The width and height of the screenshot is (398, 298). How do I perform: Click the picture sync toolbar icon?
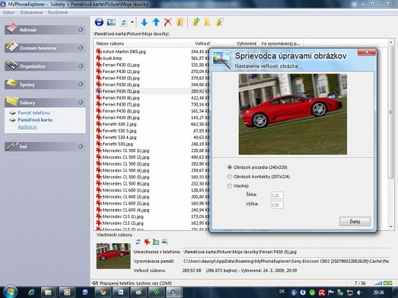(111, 22)
